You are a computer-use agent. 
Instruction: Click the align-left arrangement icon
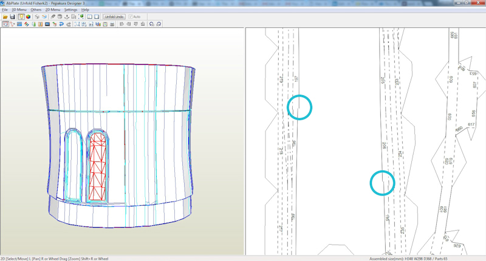point(122,24)
